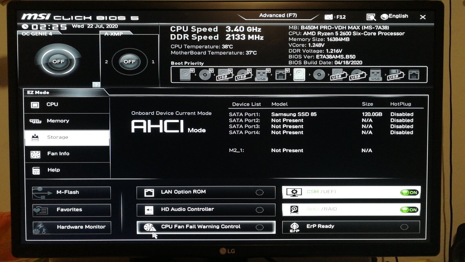465x262 pixels.
Task: Click the 02:25 system clock
Action: click(49, 27)
